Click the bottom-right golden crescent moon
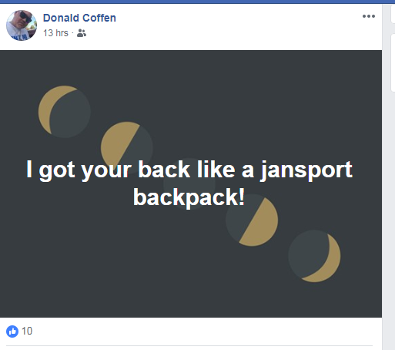This screenshot has width=395, height=350. pyautogui.click(x=314, y=256)
